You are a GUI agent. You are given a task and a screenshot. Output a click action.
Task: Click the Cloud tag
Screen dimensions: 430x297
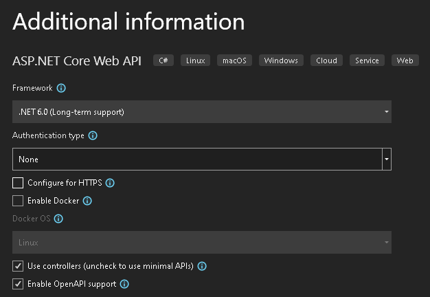click(x=326, y=60)
